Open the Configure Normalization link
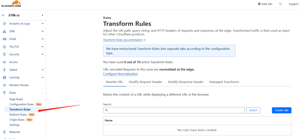 coord(120,74)
